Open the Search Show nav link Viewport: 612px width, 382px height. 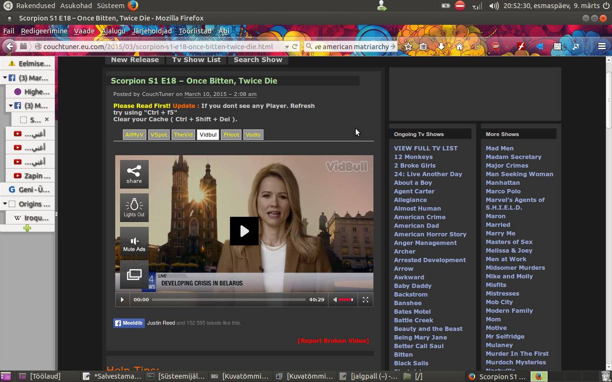coord(258,60)
